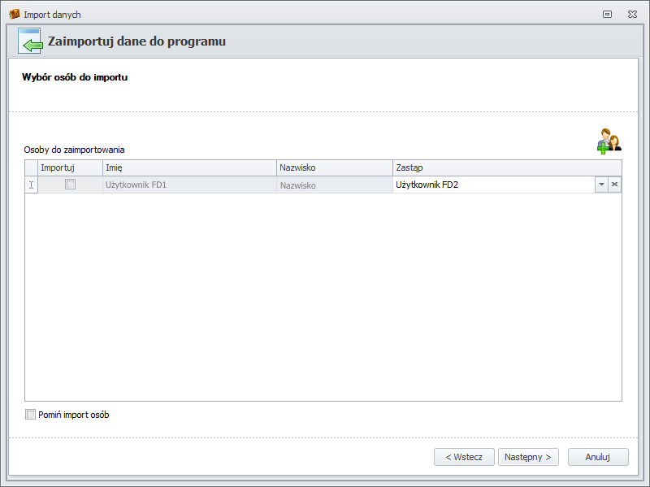Maximize the Import danych window

[607, 14]
